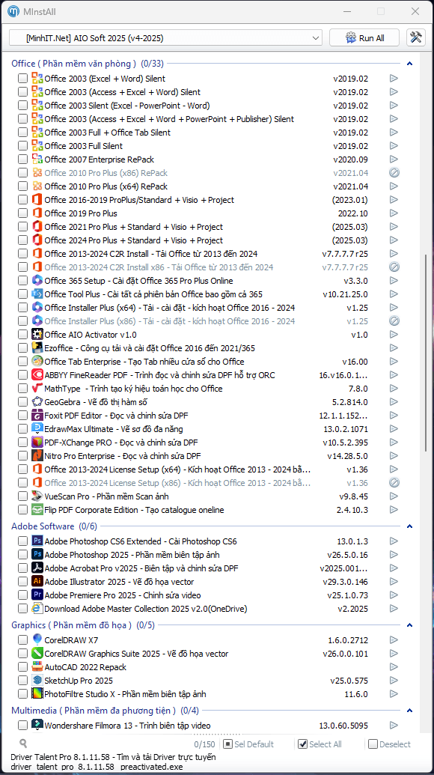The height and width of the screenshot is (775, 434).
Task: Collapse the Graphics section chevron
Action: tap(409, 625)
